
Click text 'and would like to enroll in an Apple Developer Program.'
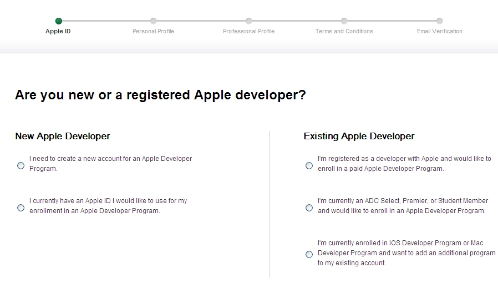click(402, 211)
